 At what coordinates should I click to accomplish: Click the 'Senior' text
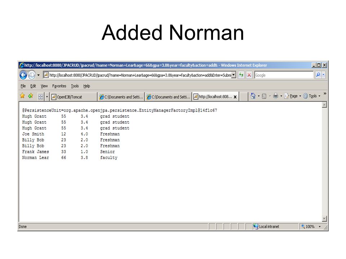[x=107, y=152]
